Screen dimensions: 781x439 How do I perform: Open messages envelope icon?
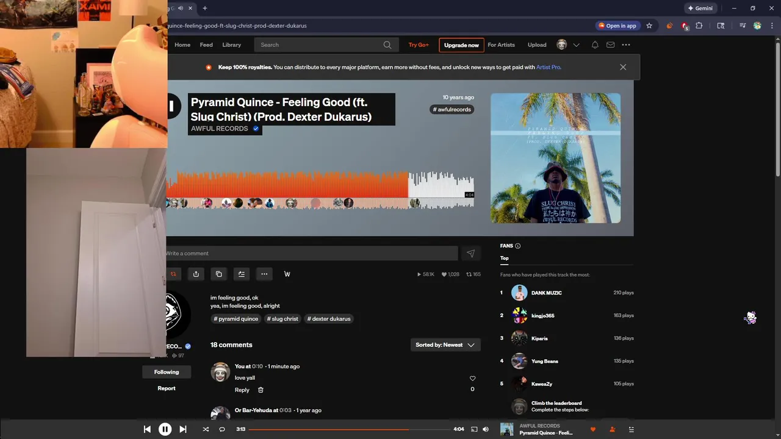point(610,45)
